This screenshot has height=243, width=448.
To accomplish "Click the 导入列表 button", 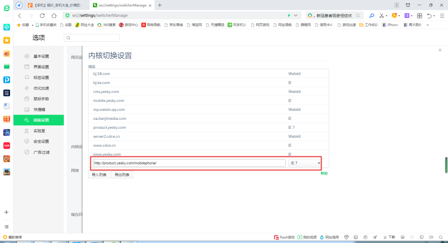I will 99,175.
